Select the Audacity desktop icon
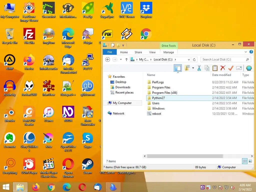This screenshot has height=192, width=256. click(9, 88)
